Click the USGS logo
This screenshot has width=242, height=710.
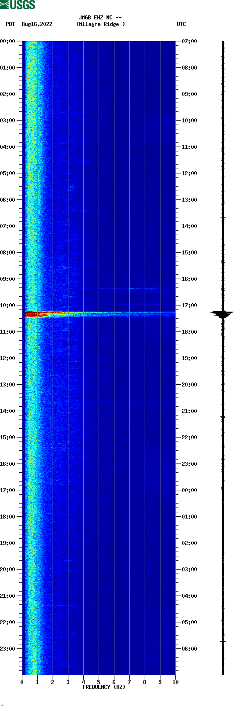[18, 5]
